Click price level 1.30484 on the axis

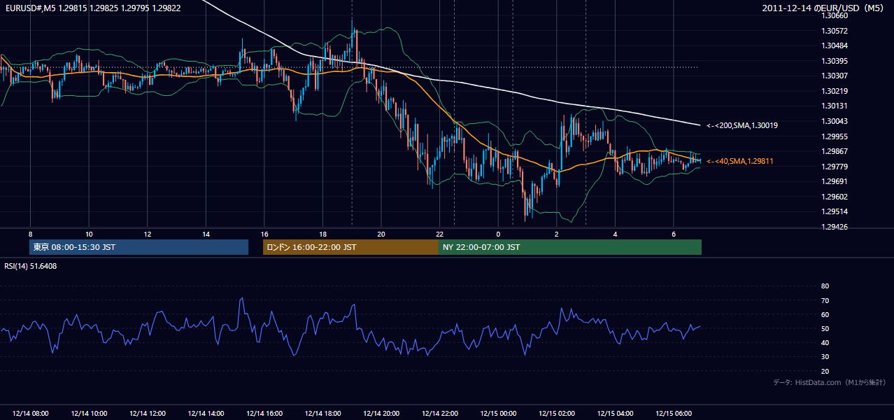point(835,45)
